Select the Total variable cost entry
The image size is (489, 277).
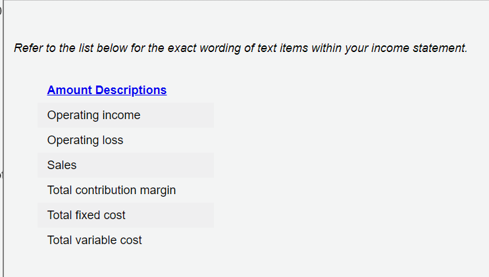pos(94,240)
